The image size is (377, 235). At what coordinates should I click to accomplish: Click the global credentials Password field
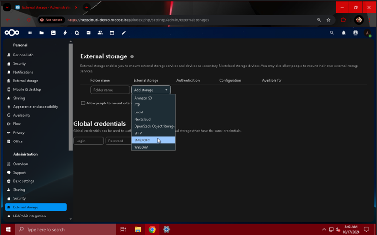(x=118, y=141)
